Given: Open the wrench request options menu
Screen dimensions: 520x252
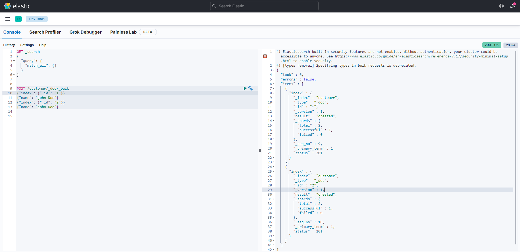Looking at the screenshot, I should (251, 88).
